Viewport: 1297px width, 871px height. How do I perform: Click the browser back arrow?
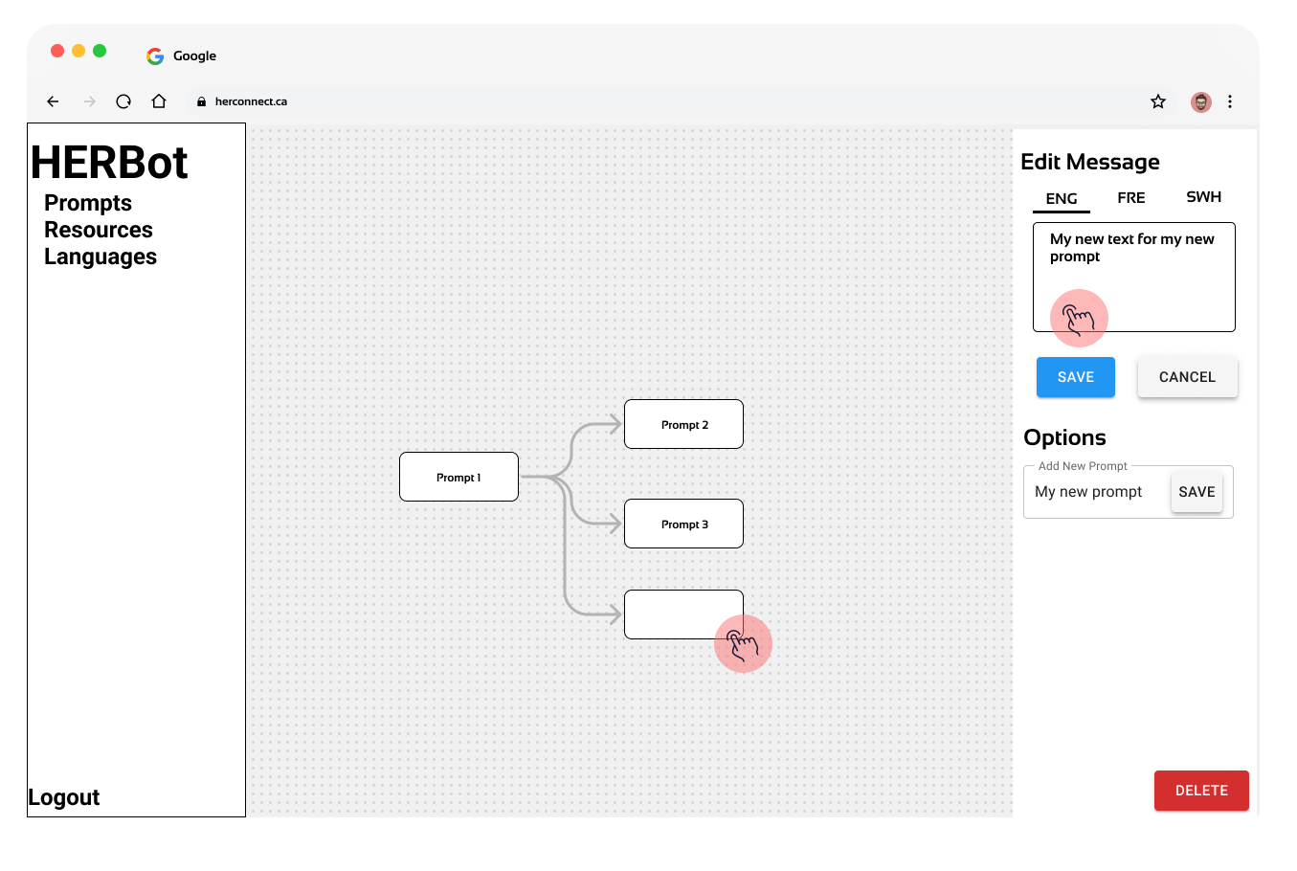pyautogui.click(x=53, y=101)
